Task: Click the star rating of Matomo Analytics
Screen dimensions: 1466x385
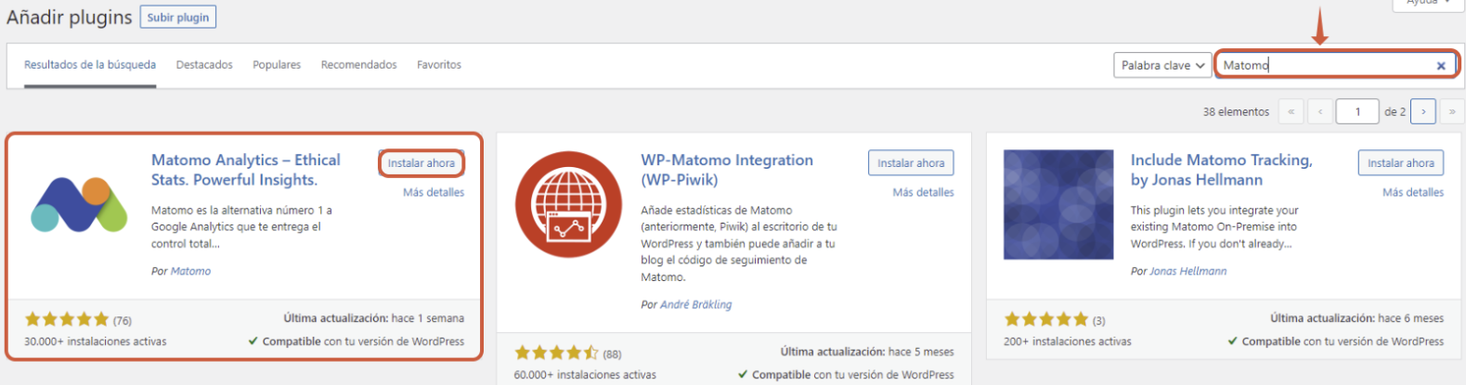Action: tap(67, 319)
